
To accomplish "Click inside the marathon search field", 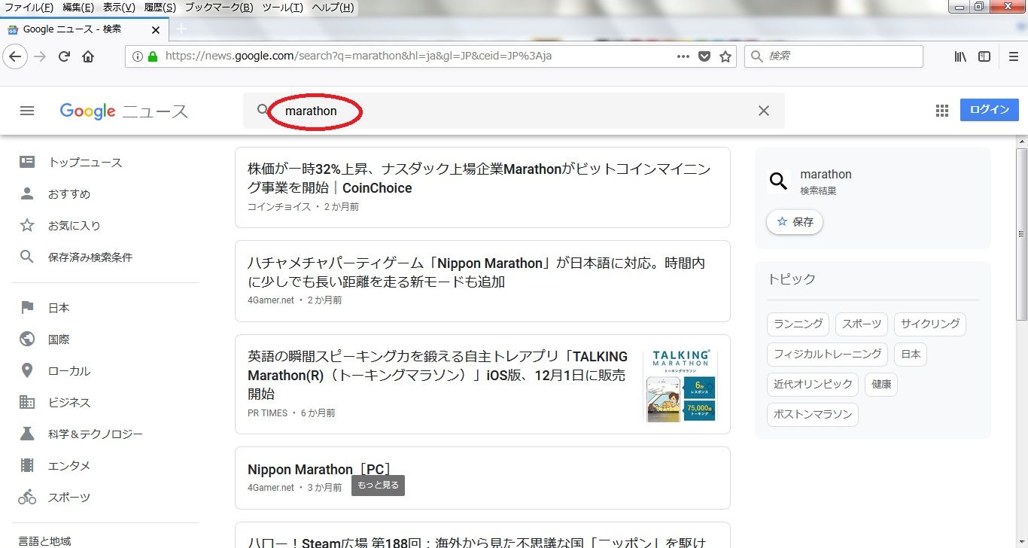I will point(514,111).
